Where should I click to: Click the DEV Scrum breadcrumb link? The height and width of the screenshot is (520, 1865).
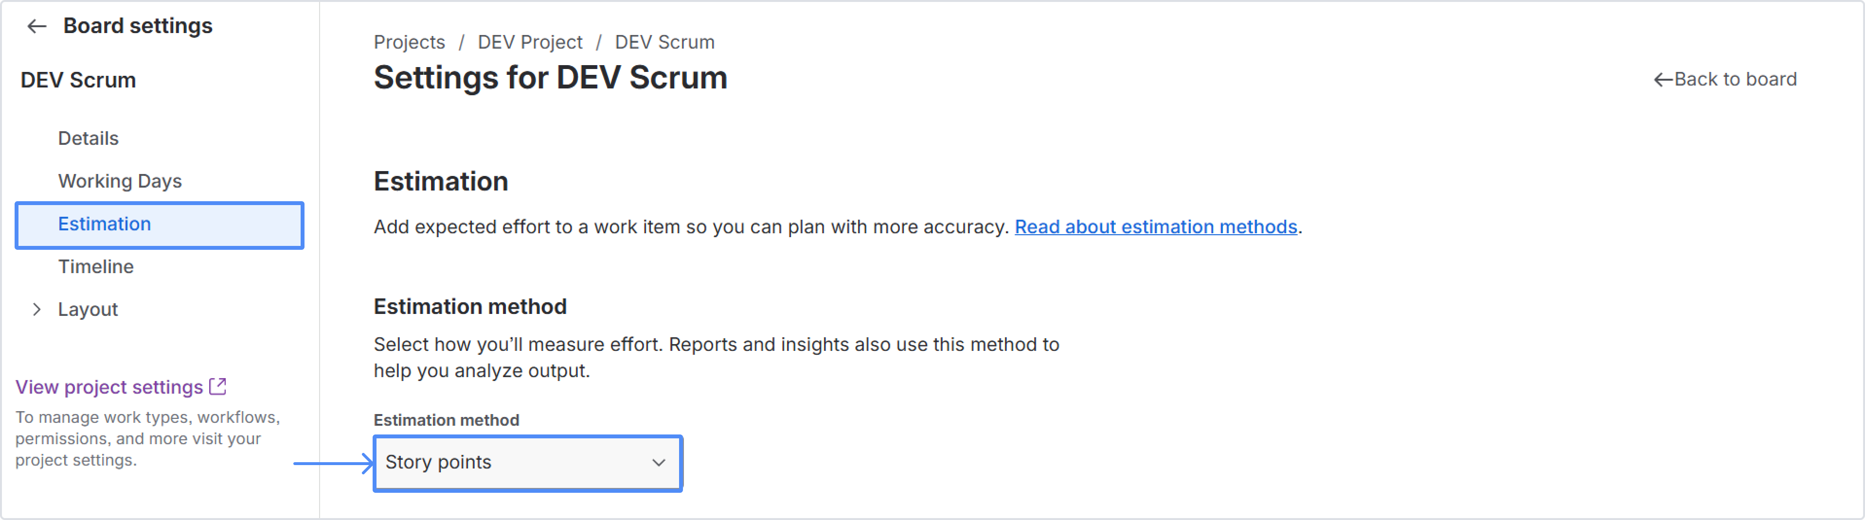tap(664, 42)
